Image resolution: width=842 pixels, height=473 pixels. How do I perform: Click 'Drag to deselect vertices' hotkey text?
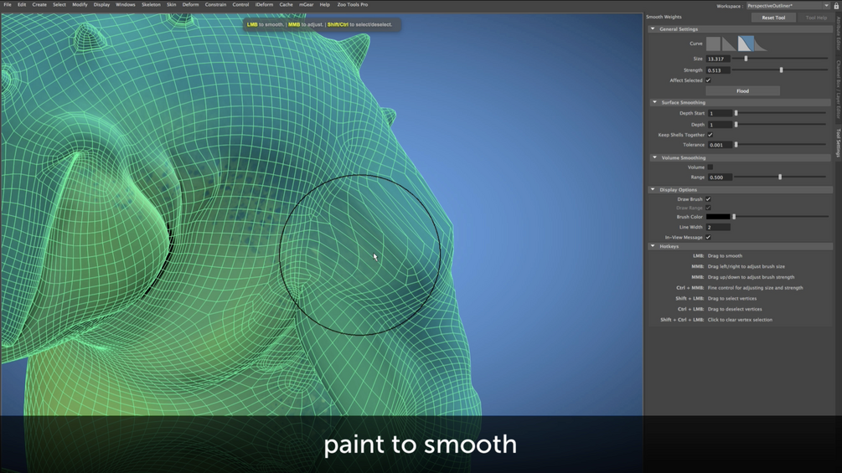[x=735, y=309]
